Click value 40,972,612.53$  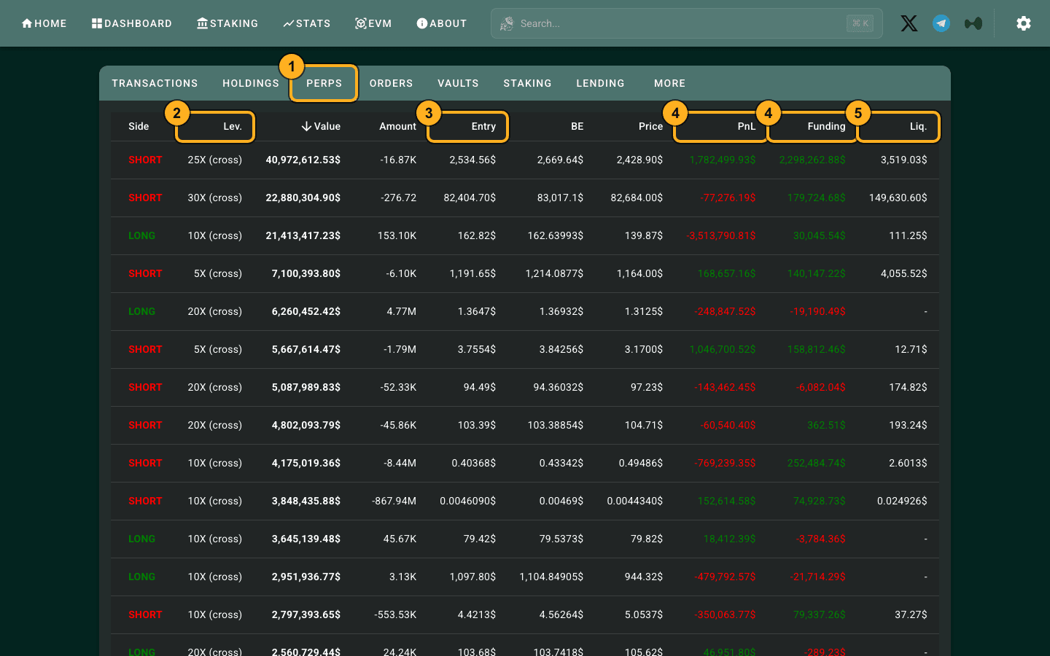click(x=303, y=160)
